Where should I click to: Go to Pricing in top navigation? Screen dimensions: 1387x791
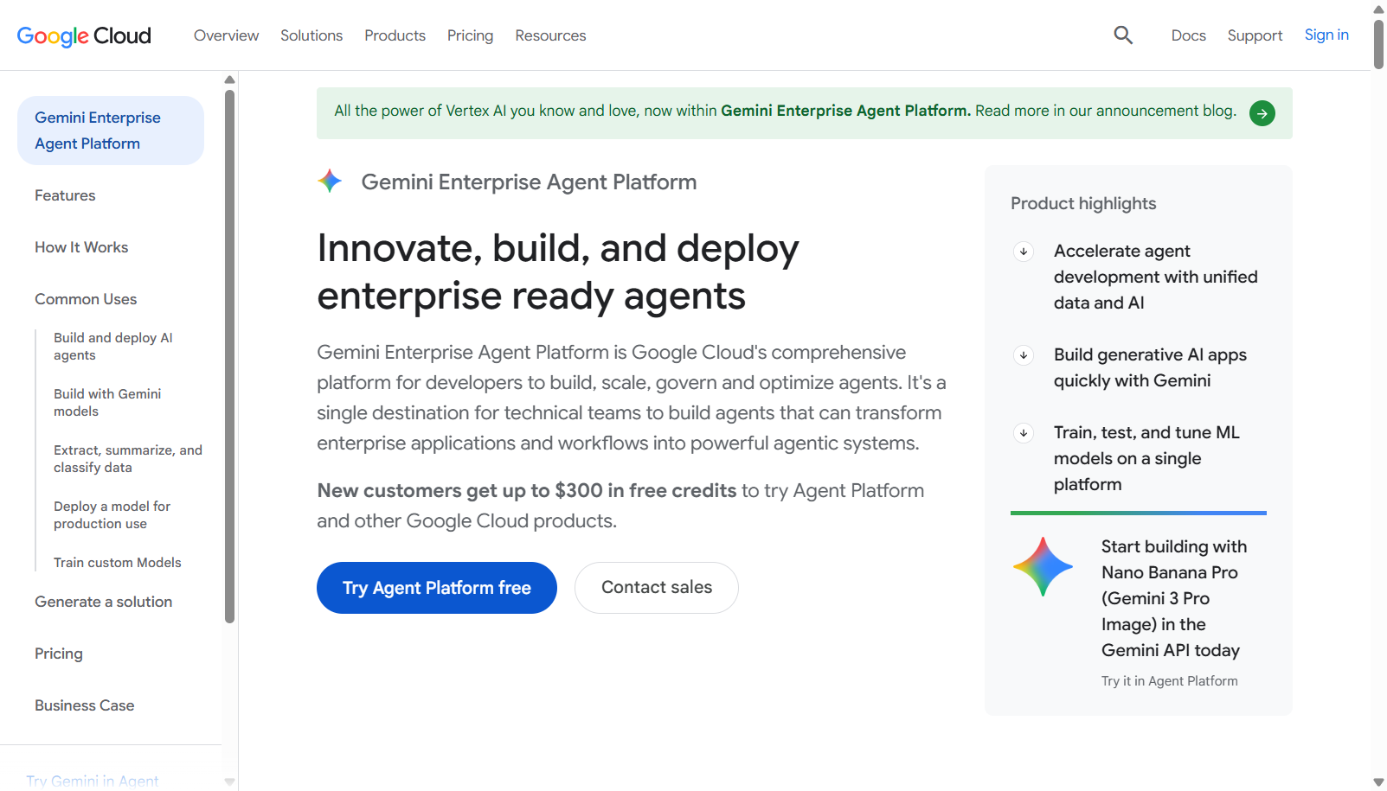pos(470,35)
